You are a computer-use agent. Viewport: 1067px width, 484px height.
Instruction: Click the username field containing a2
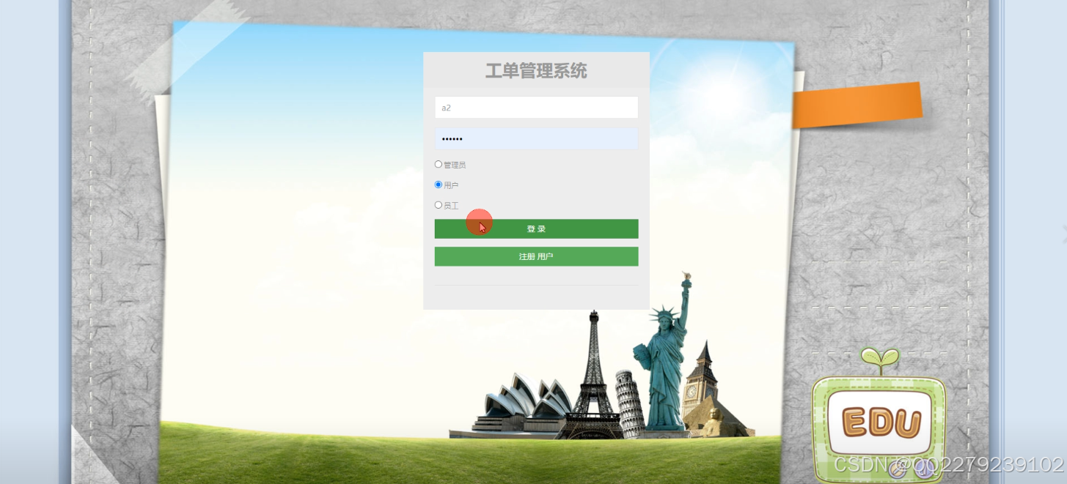[536, 108]
